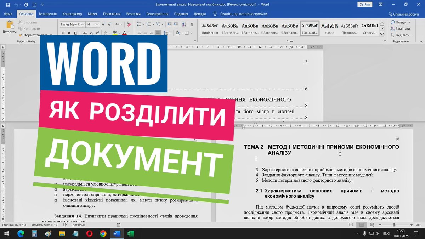Cut selection with Вирізати
The width and height of the screenshot is (425, 239).
(27, 22)
